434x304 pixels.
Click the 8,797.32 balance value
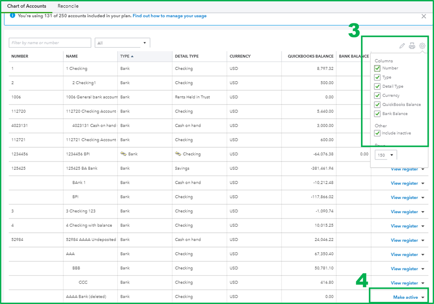(x=325, y=68)
